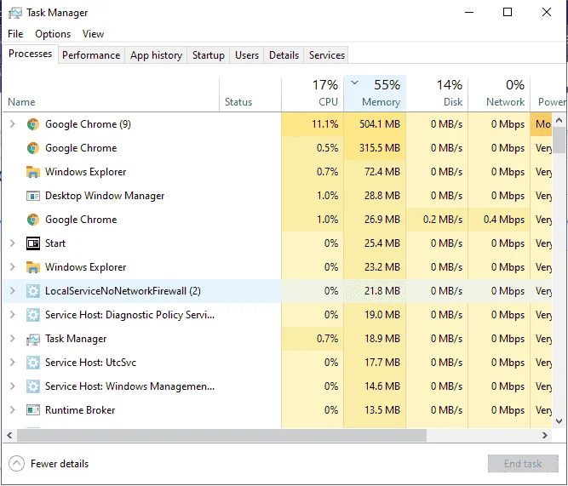The image size is (568, 486).
Task: Open the Options menu
Action: [53, 34]
